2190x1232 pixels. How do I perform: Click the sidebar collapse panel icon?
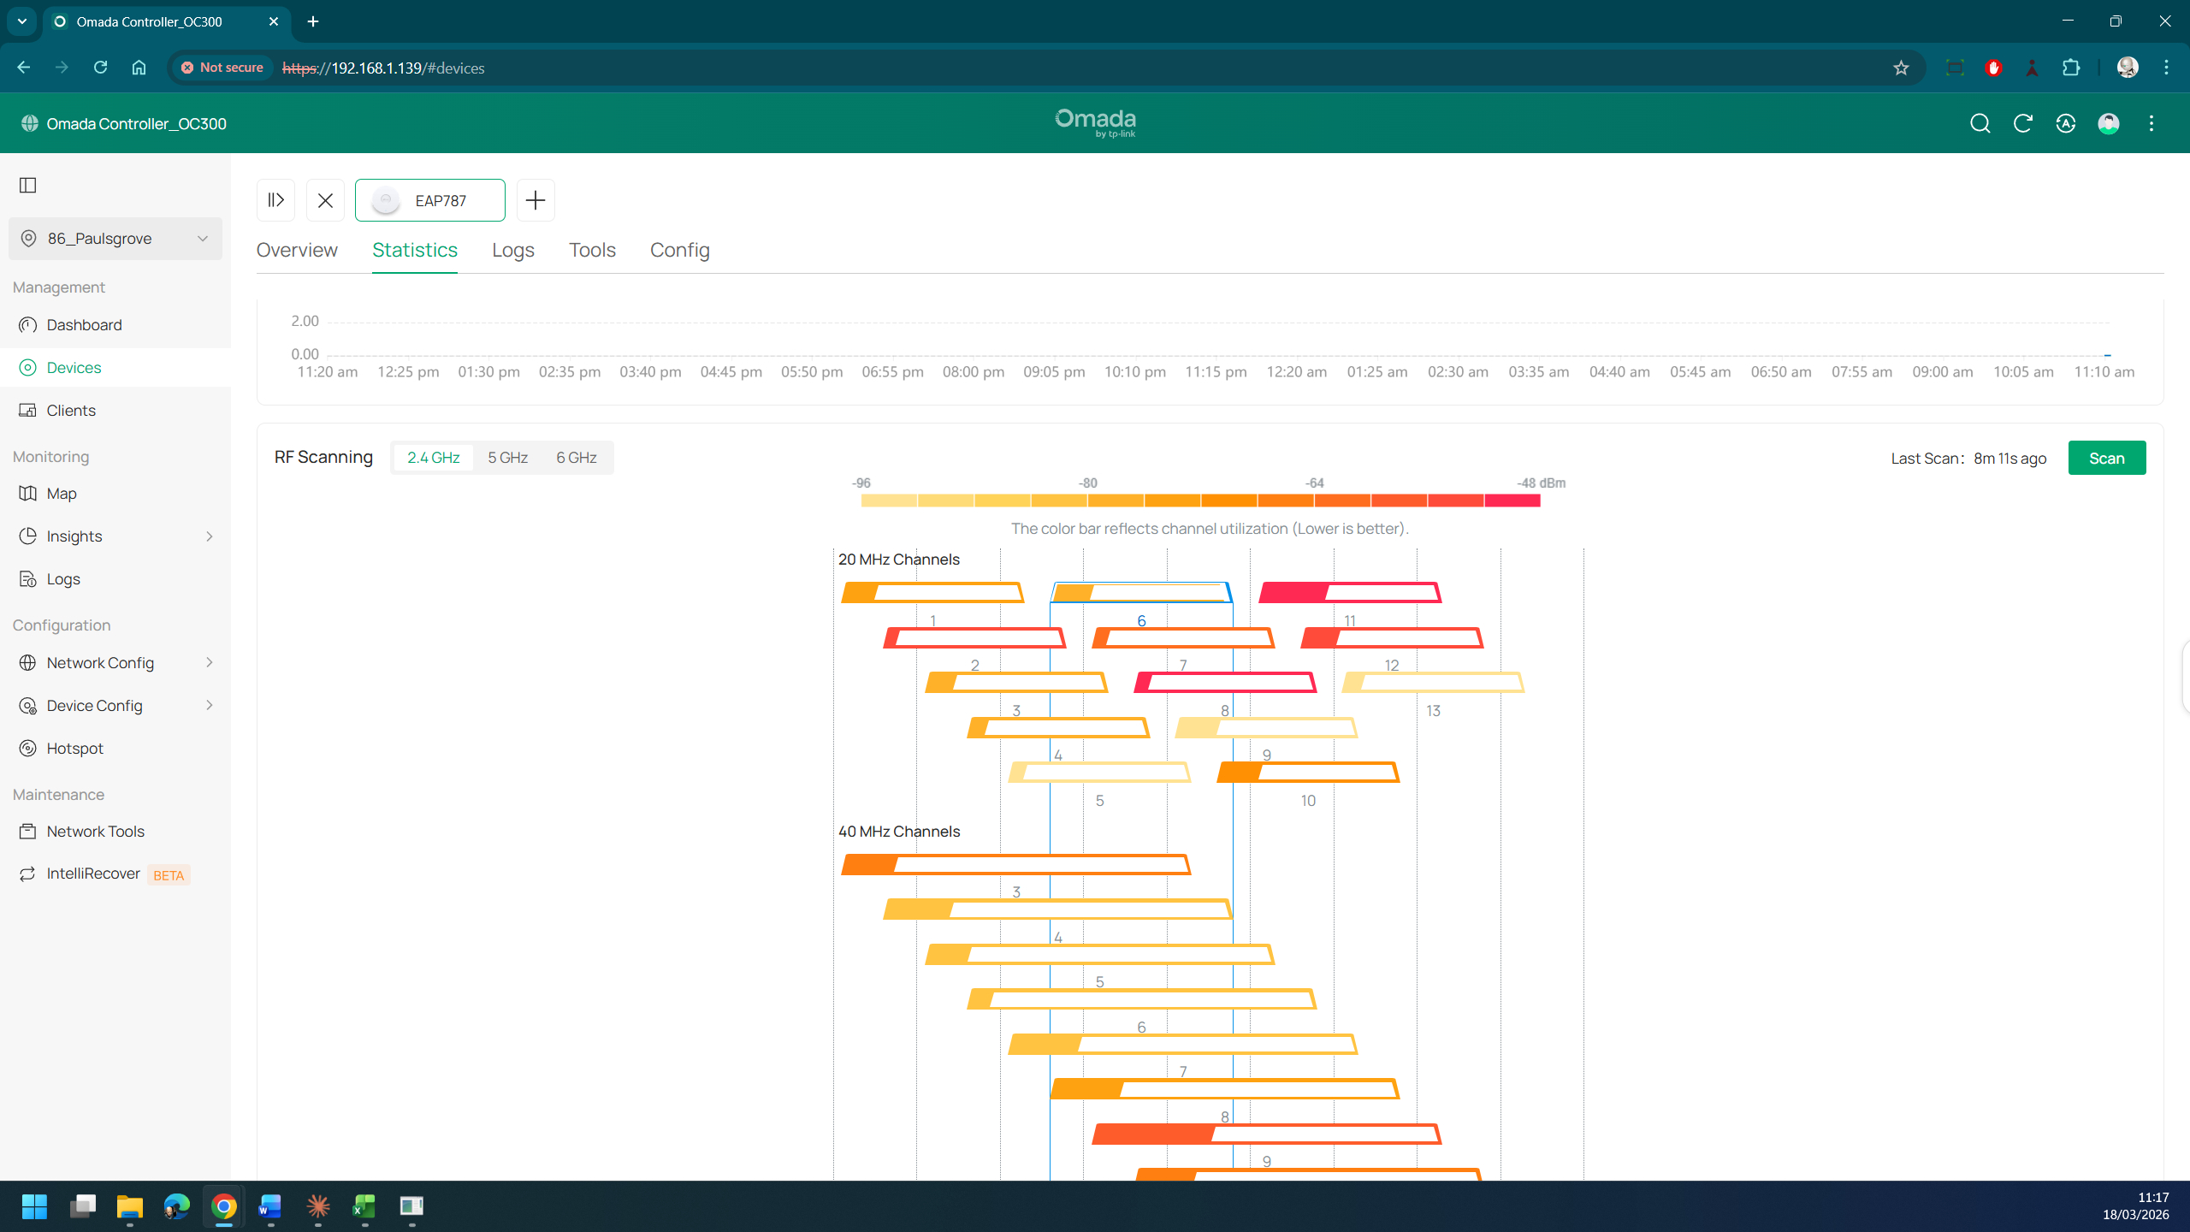28,185
